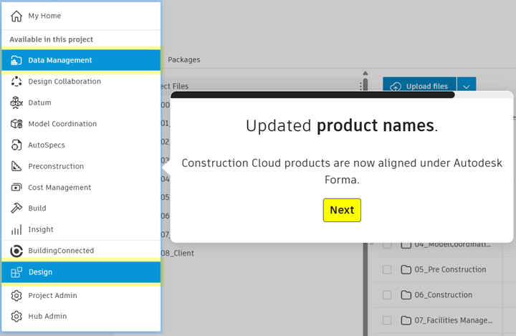This screenshot has width=516, height=336.
Task: Click the Model Coordination cube icon
Action: [x=16, y=124]
